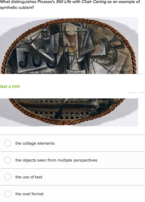Pick the oval format radio button
This screenshot has height=202, width=145.
pos(8,194)
